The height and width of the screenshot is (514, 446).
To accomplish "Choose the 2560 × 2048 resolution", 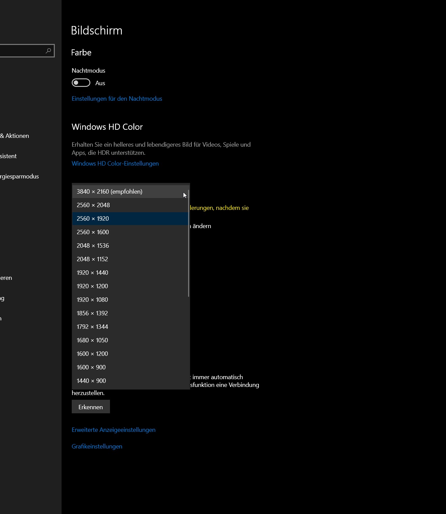I will [93, 205].
